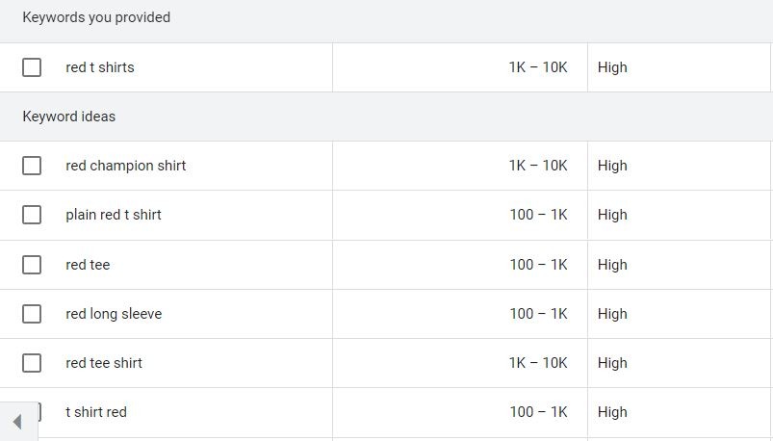Click the 'red long sleeve' keyword

point(114,314)
